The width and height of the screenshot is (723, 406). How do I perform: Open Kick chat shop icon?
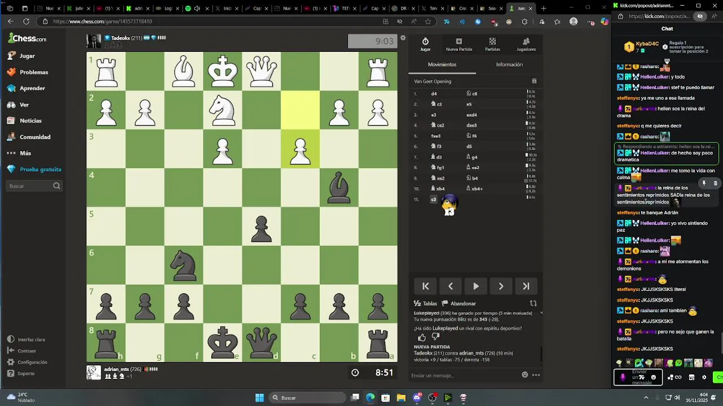point(691,377)
